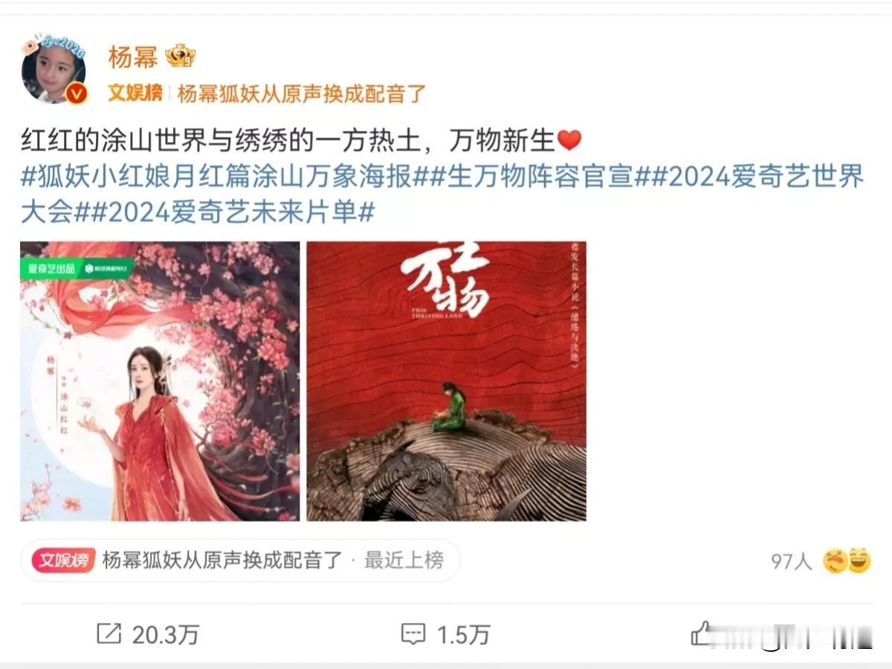View the laughing emoji reactions
Image resolution: width=892 pixels, height=669 pixels.
846,560
